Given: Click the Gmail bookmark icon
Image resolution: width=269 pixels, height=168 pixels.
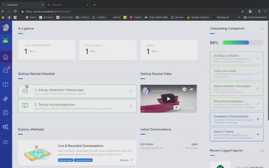Looking at the screenshot, I should [3, 17].
